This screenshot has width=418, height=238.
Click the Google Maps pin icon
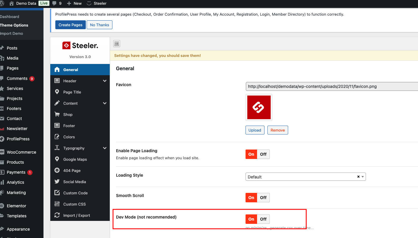(57, 159)
